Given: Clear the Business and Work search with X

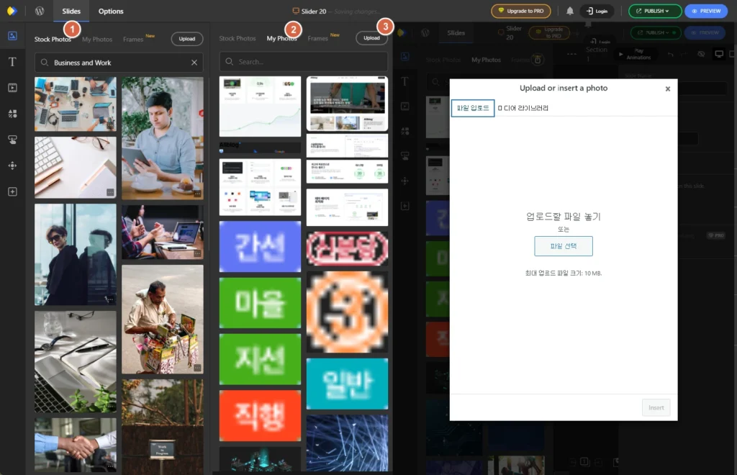Looking at the screenshot, I should (x=194, y=63).
